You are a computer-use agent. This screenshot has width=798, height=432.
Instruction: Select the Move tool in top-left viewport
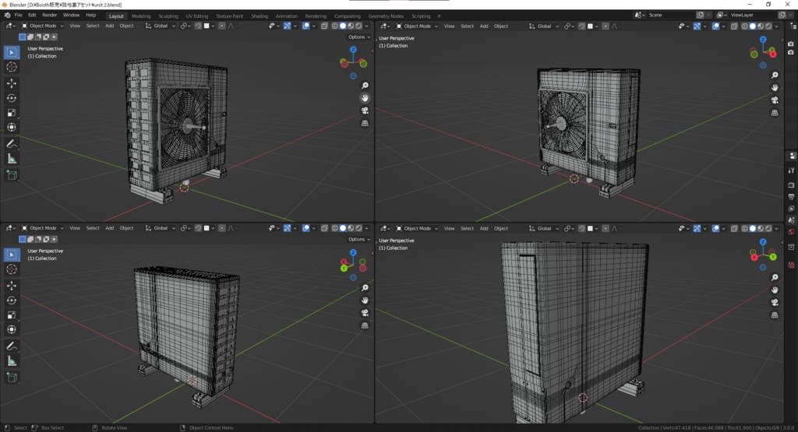point(12,83)
